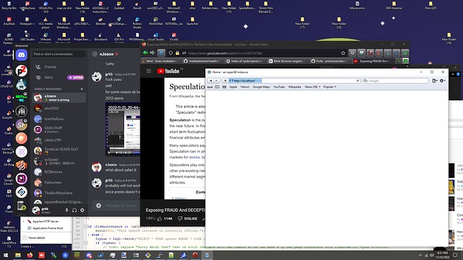Screen dimensions: 463x260
Task: Open Firefox from the taskbar
Action: [x=30, y=255]
